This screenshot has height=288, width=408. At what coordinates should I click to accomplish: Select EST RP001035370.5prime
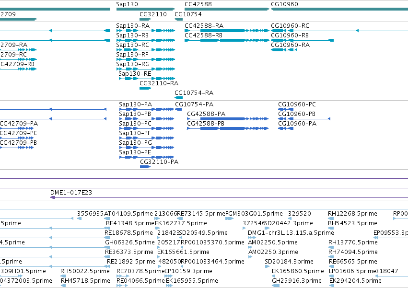click(x=212, y=243)
